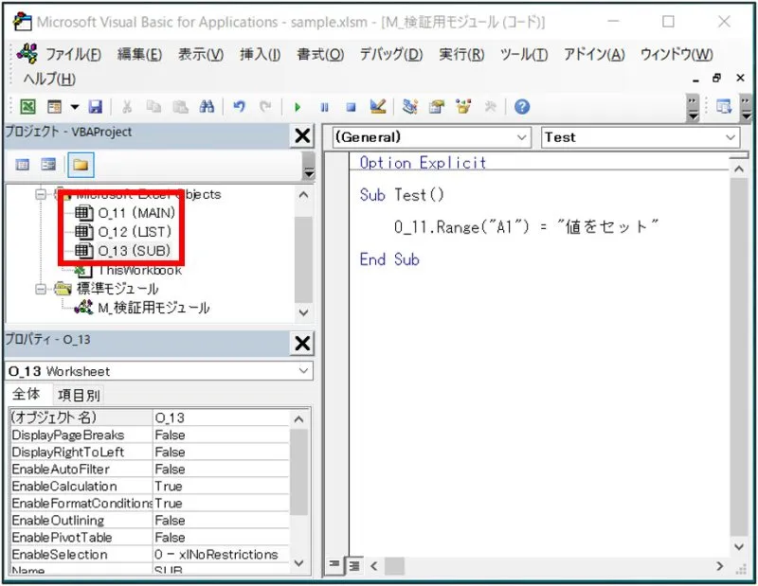The image size is (758, 586).
Task: Toggle Design Mode icon
Action: pos(377,106)
